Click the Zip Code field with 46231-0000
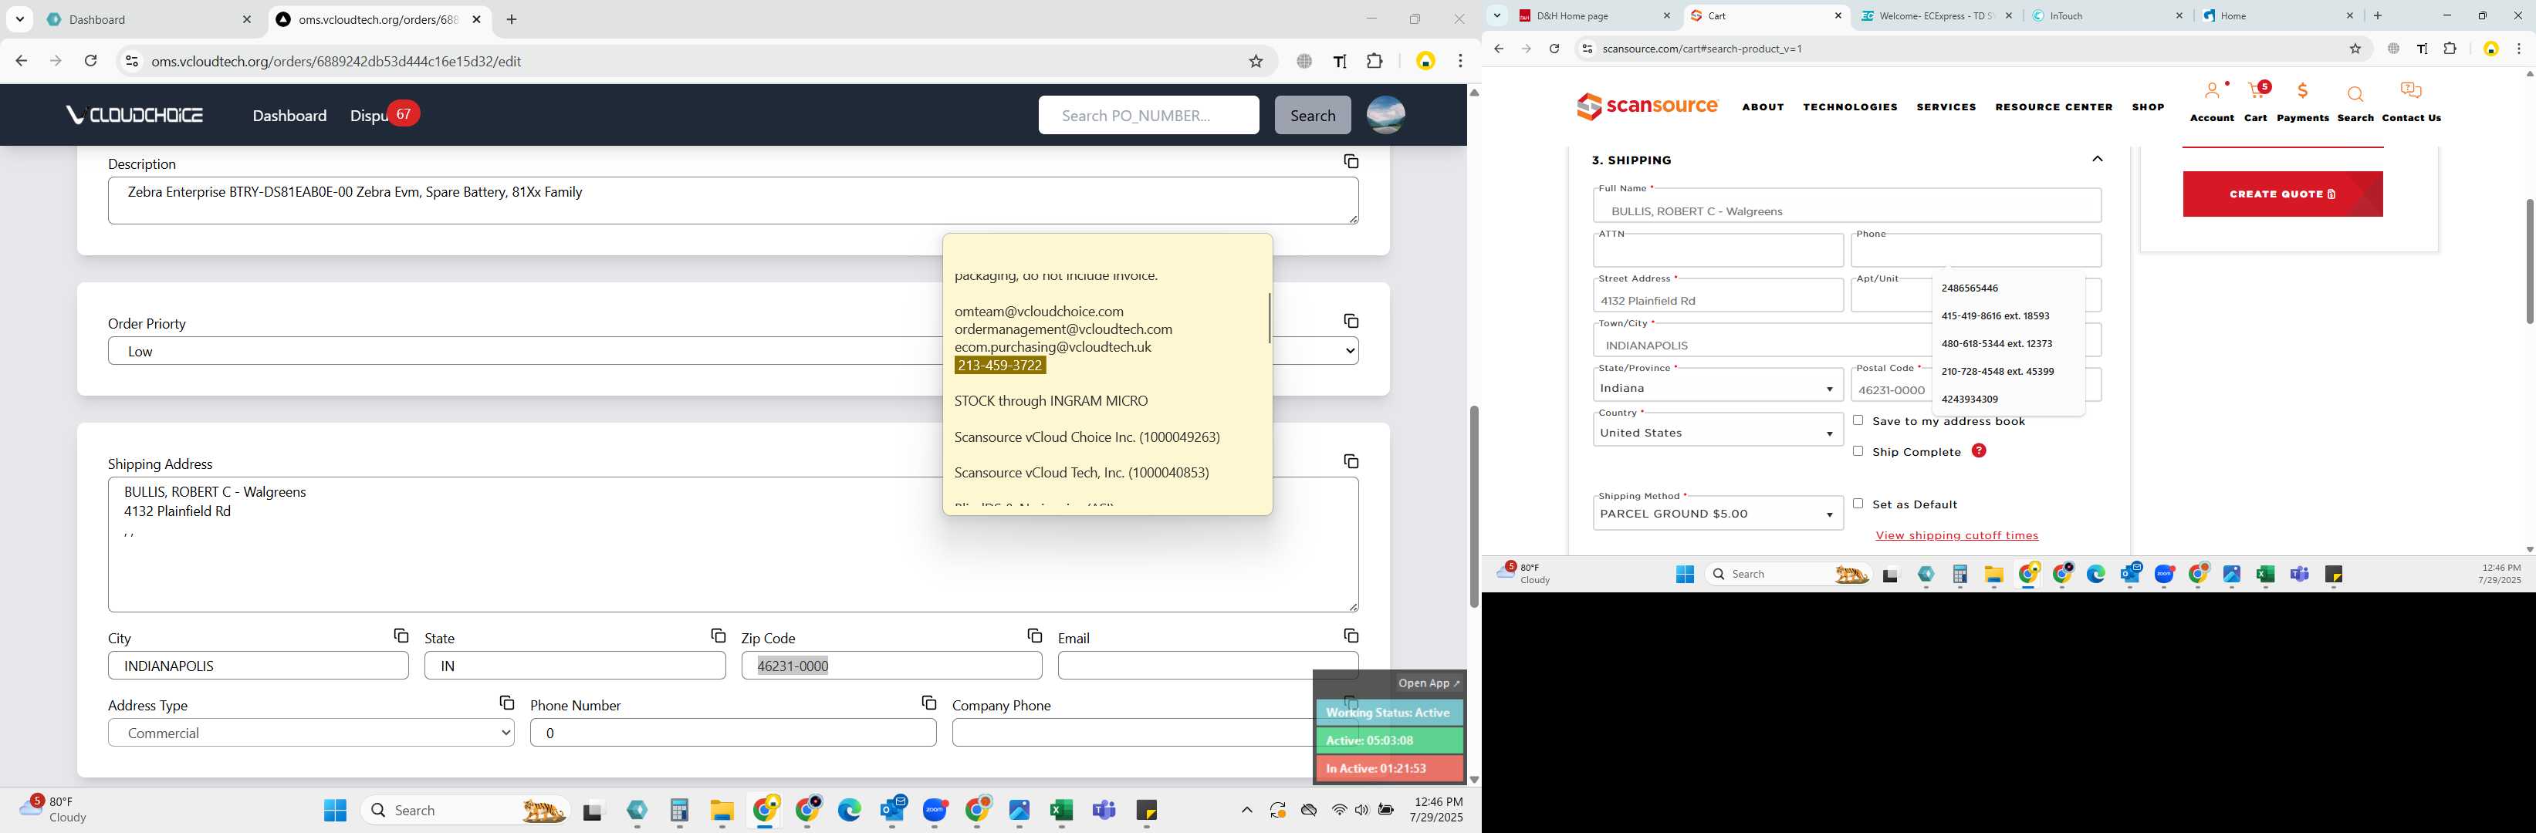 891,666
